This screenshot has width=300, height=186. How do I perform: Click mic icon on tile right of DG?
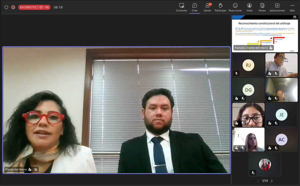point(276,98)
